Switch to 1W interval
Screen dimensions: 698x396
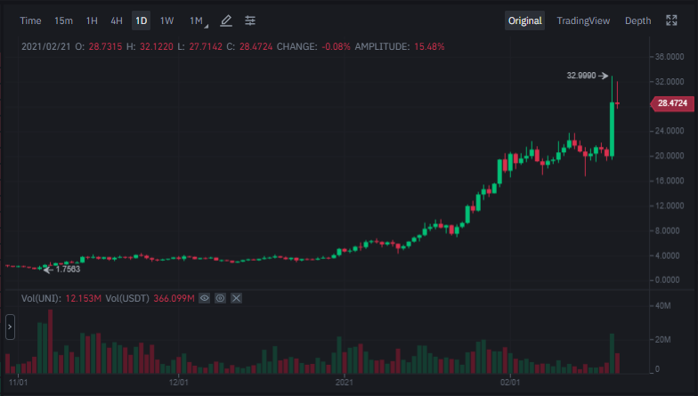click(167, 21)
